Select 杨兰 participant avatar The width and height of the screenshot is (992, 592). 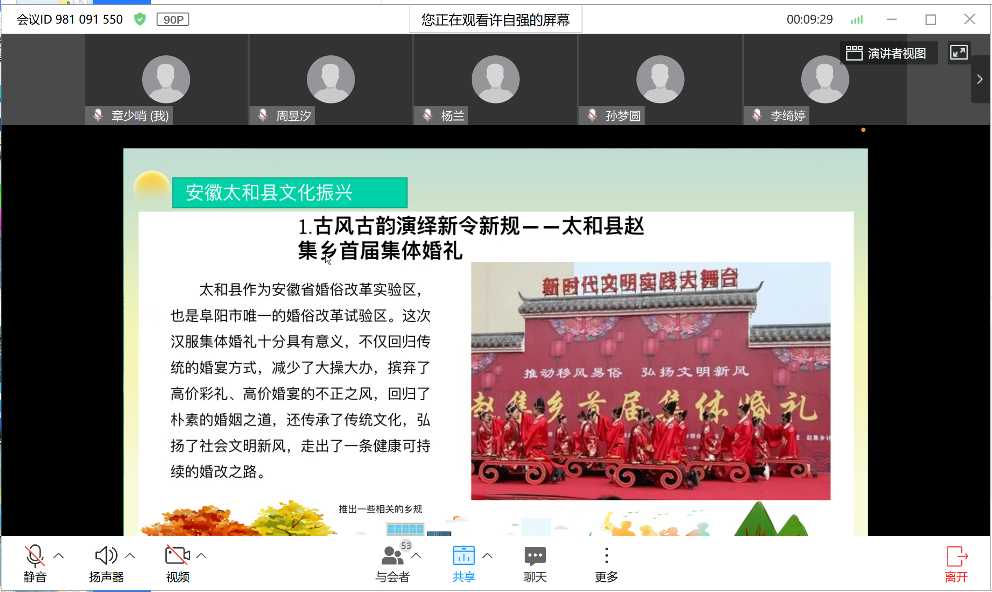tap(495, 79)
